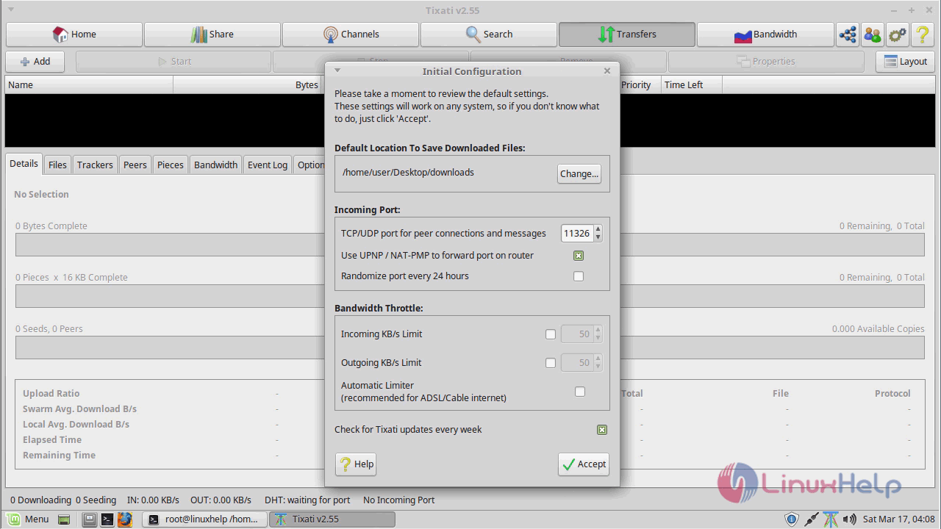Viewport: 941px width, 529px height.
Task: Click the /home/user/Desktop/downloads path text
Action: 408,173
